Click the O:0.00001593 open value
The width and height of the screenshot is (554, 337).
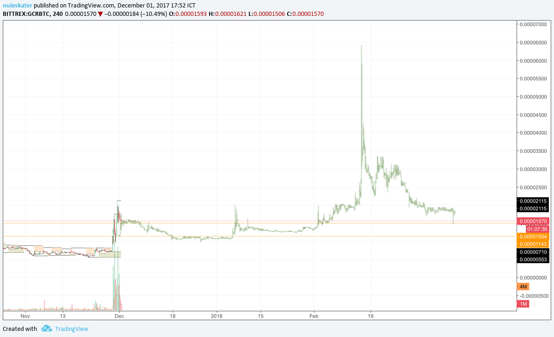(x=188, y=14)
